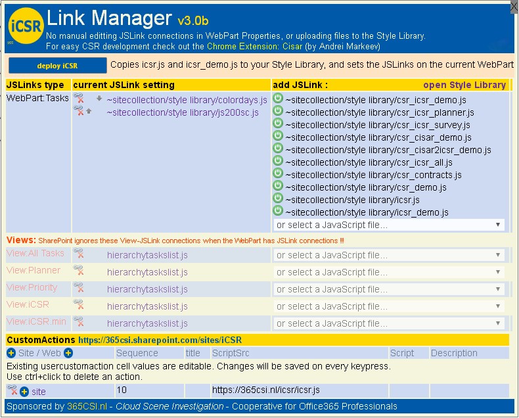This screenshot has width=519, height=418.
Task: Unlink JSLink from View:iCSR.min
Action: (79, 321)
